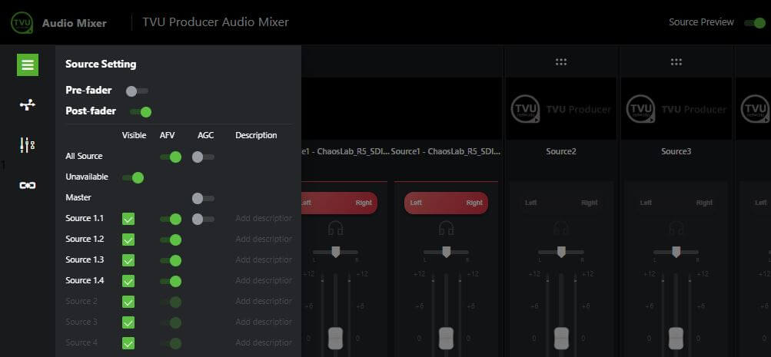Uncheck Visible for Source 1.2
The image size is (771, 357).
coord(128,240)
